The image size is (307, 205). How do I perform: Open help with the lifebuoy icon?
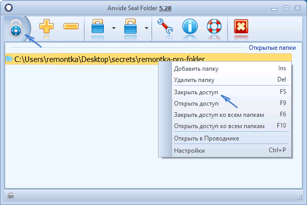tap(214, 28)
